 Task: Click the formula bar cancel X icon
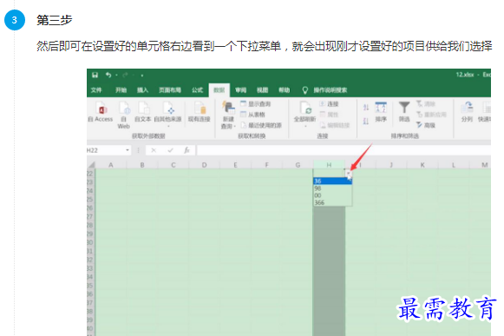pyautogui.click(x=154, y=150)
